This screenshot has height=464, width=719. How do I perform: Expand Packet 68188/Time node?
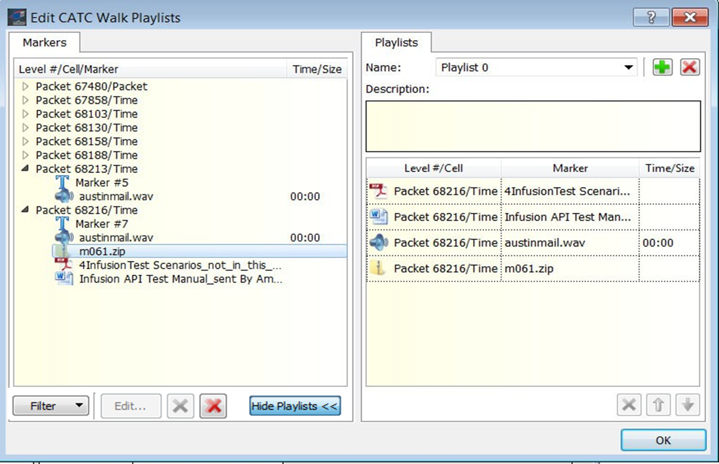(x=25, y=155)
